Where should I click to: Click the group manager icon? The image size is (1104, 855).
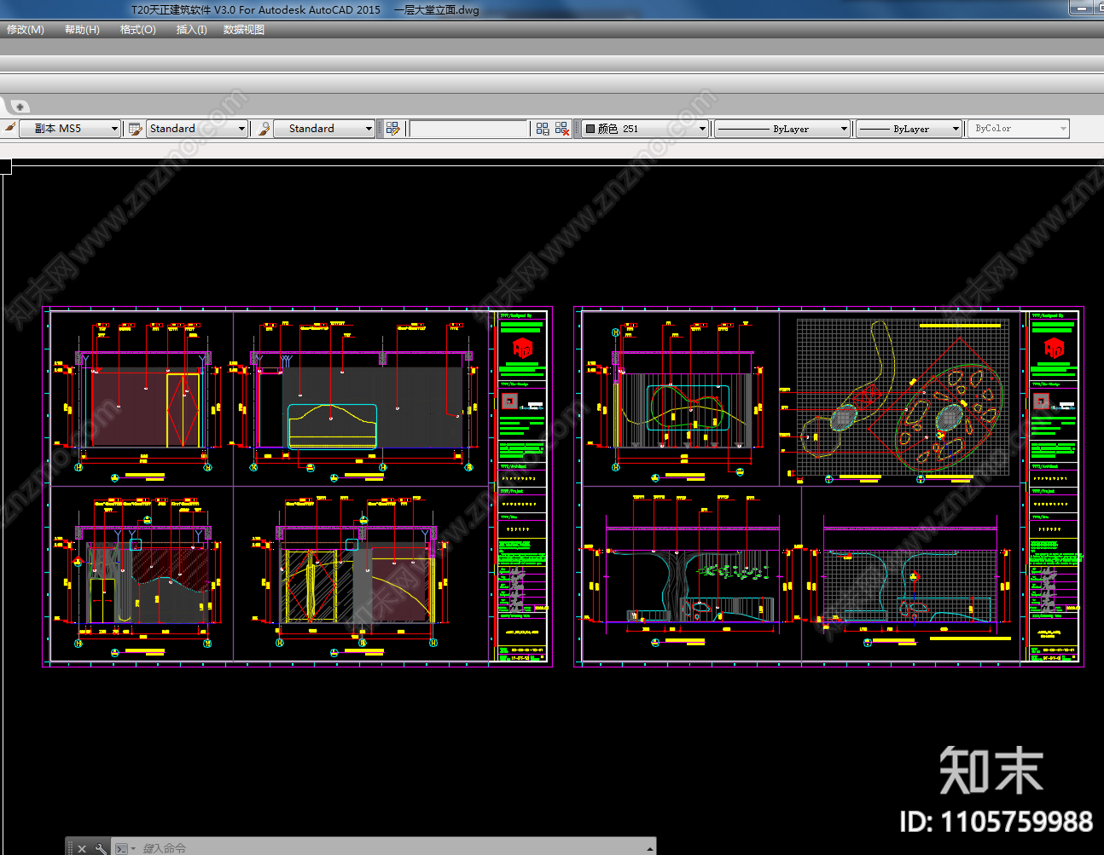click(543, 129)
